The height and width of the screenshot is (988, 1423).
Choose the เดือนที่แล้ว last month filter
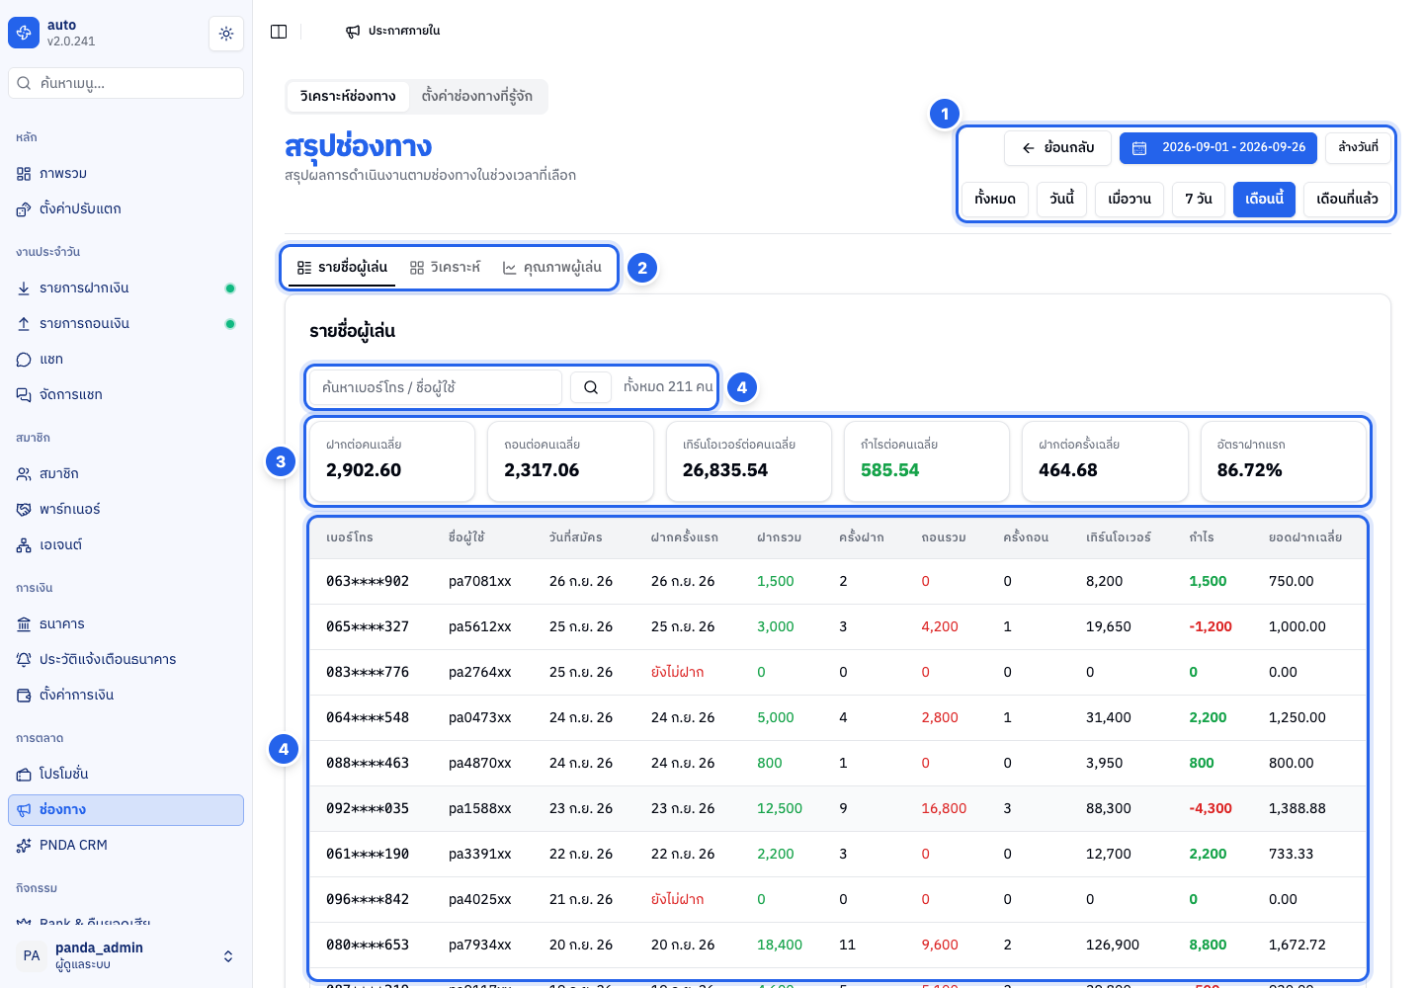[x=1347, y=200]
